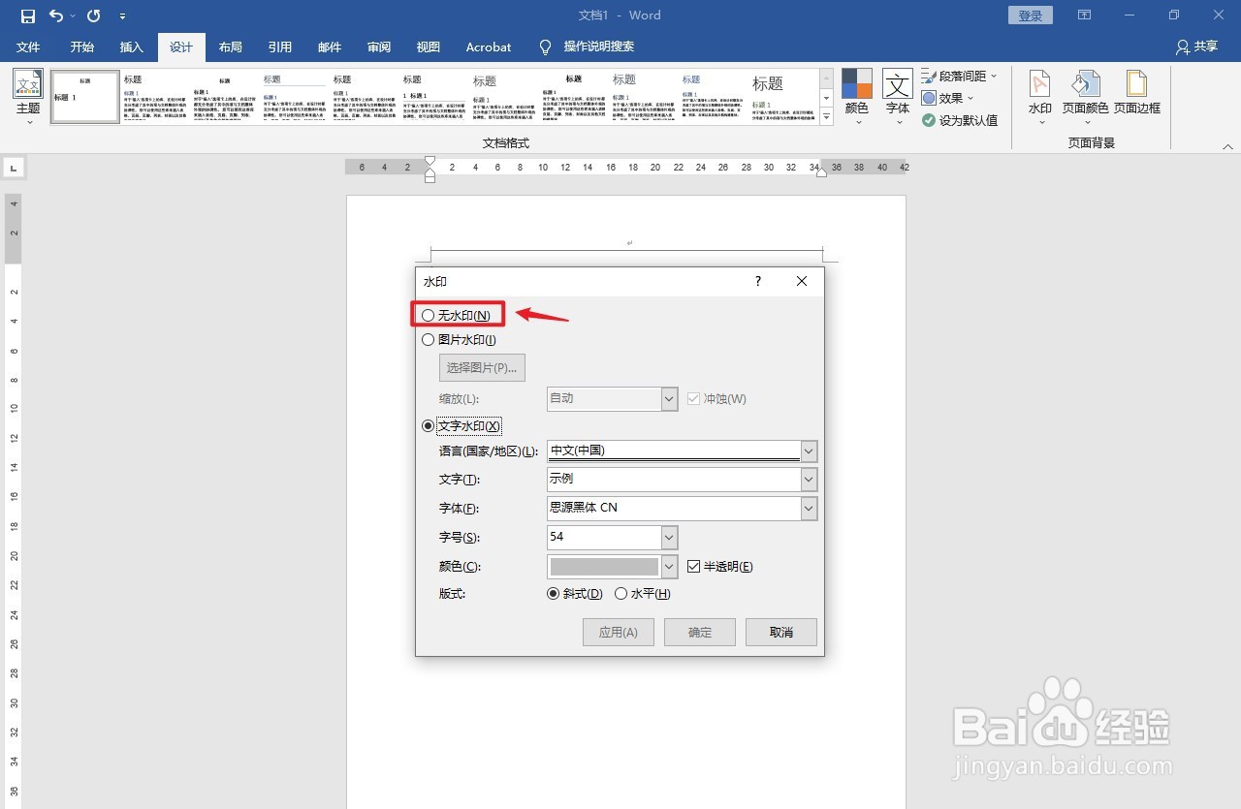Open the Fonts (字体) ribbon icon

click(x=898, y=84)
